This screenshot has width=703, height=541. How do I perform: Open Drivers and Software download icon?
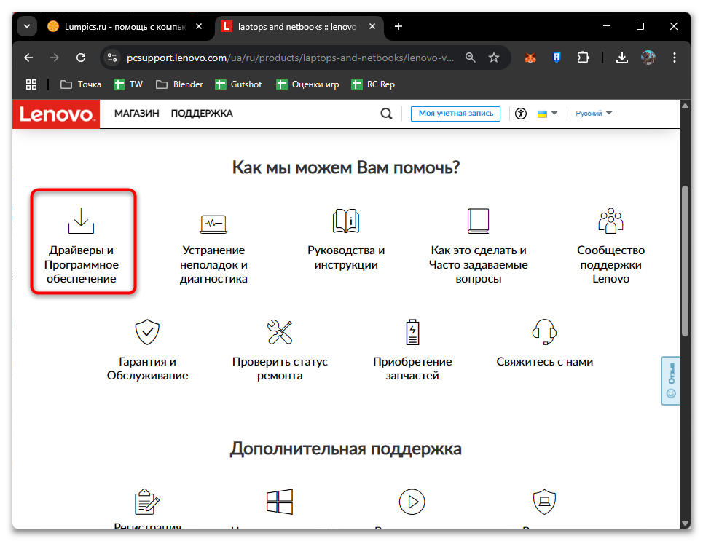tap(81, 221)
